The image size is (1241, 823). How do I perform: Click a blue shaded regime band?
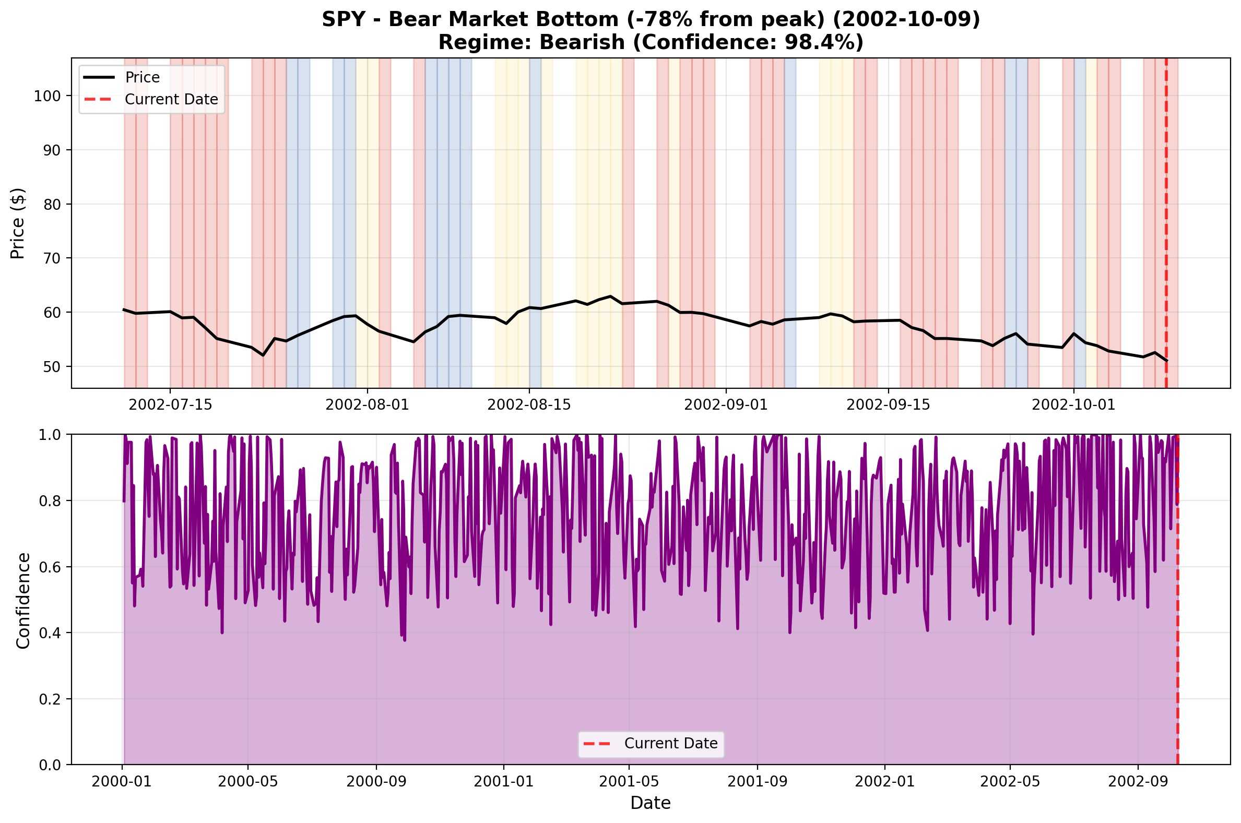(x=298, y=210)
